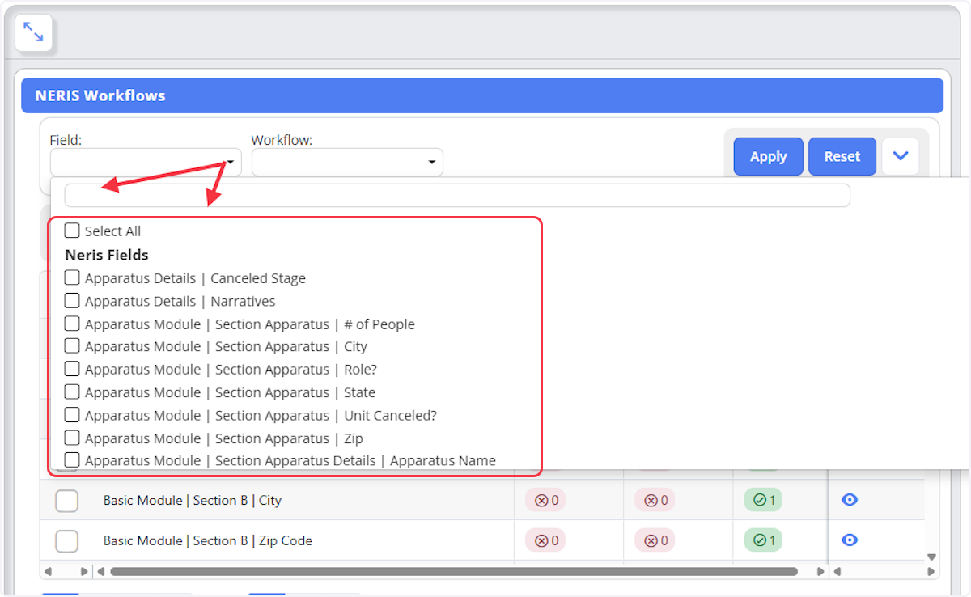971x597 pixels.
Task: Check Section Apparatus | City option
Action: coord(72,346)
